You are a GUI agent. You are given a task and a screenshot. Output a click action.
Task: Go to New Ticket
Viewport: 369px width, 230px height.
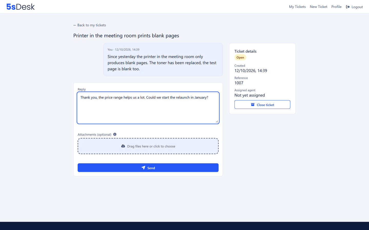pyautogui.click(x=319, y=7)
